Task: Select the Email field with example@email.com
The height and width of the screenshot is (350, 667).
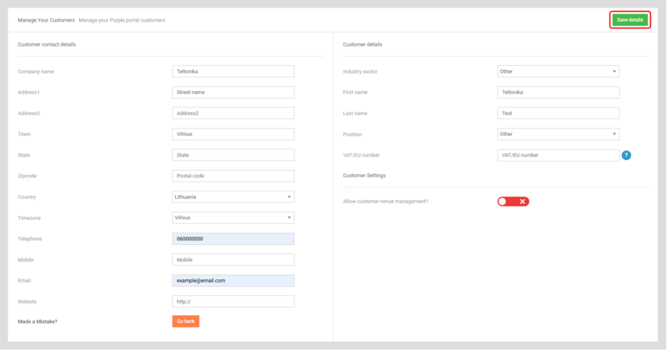Action: point(233,281)
